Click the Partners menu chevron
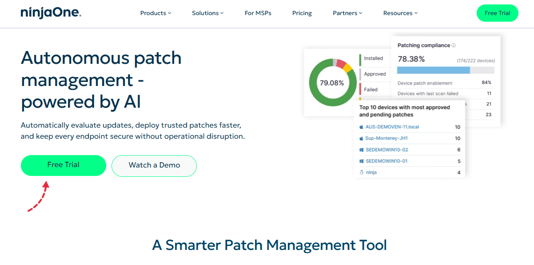The image size is (534, 265). (361, 13)
